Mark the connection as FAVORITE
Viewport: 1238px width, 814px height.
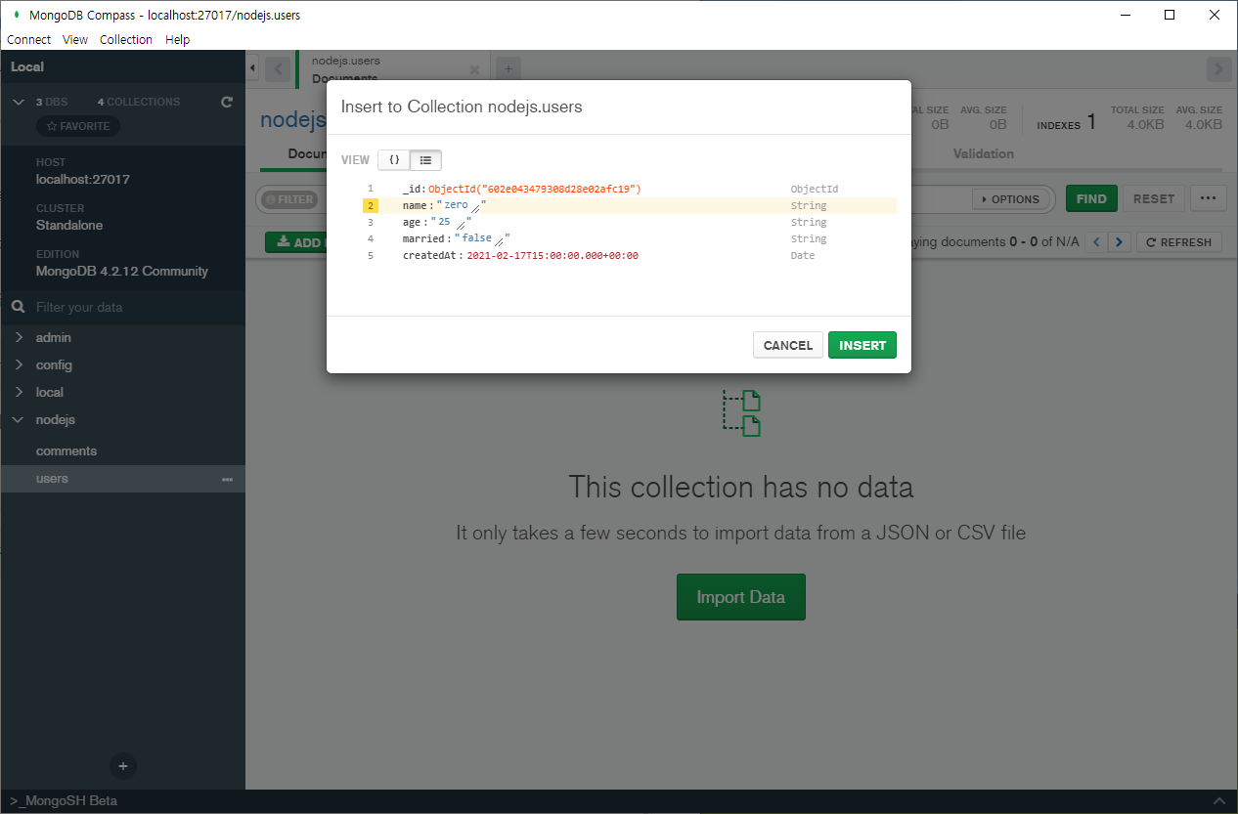pyautogui.click(x=78, y=126)
